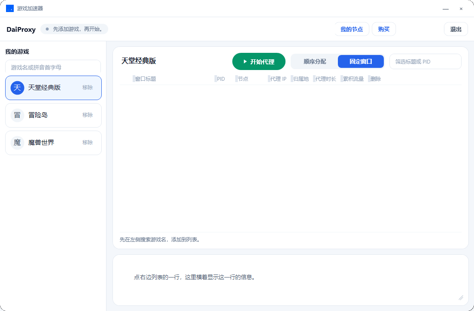Focus the 筛选标题或 PID filter field

click(x=425, y=62)
